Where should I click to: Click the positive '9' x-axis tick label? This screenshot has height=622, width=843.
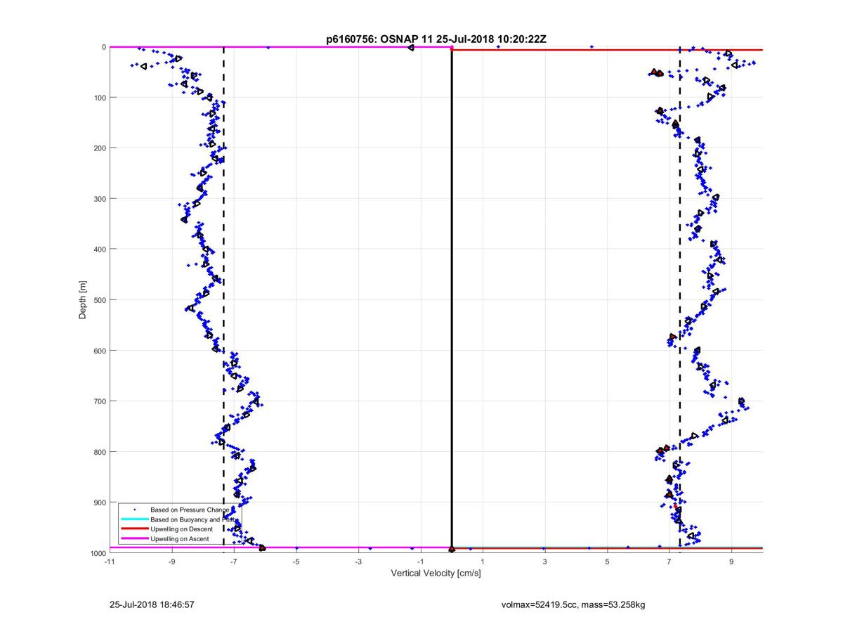pos(731,562)
